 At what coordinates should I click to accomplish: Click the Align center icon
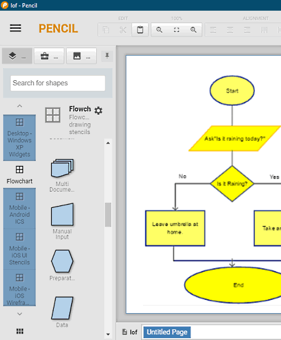coord(230,29)
